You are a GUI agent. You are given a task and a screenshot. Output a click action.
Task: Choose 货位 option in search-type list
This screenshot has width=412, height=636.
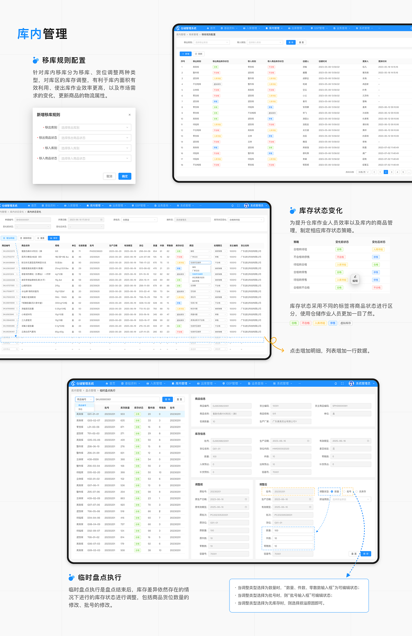point(84,409)
